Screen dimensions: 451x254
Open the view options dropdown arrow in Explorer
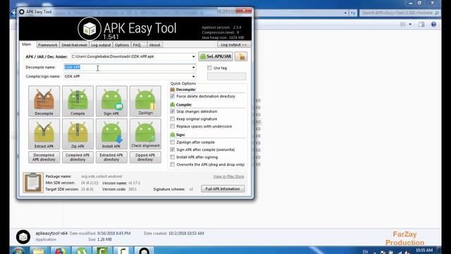[x=410, y=25]
